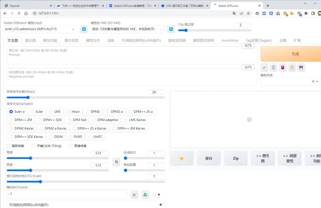Open the 模型合并 tab
Screen dimensions: 321x208
[93, 41]
